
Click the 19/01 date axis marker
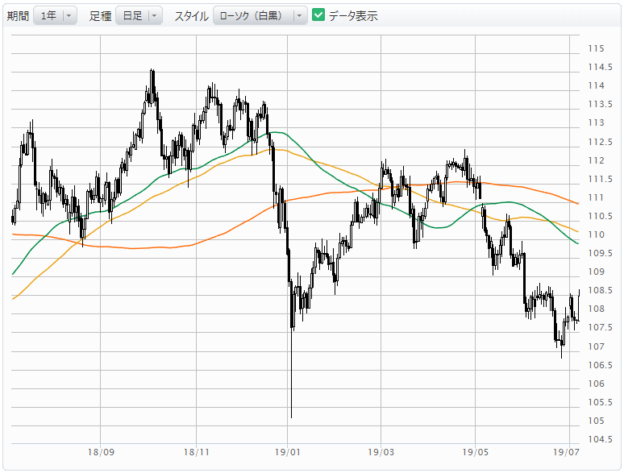pos(288,452)
